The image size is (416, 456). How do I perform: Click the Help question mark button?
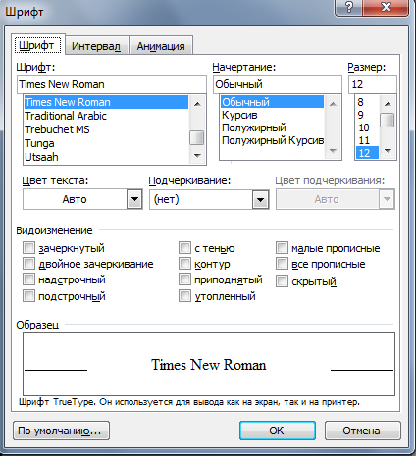pos(348,7)
